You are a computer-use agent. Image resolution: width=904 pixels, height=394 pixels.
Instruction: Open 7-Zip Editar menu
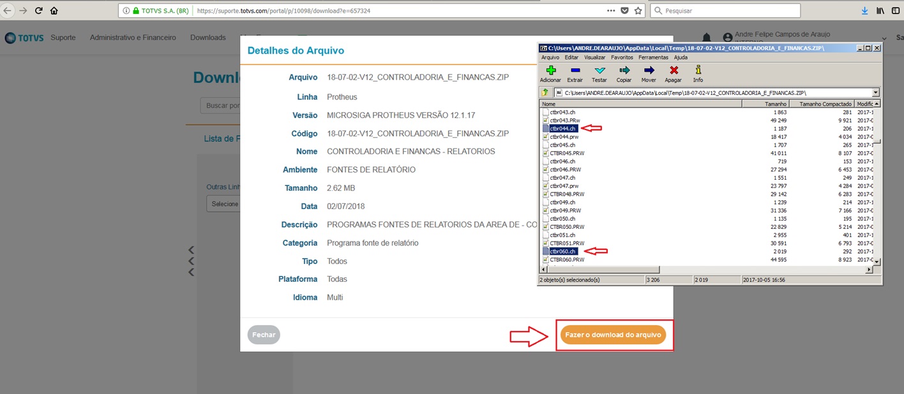(571, 57)
